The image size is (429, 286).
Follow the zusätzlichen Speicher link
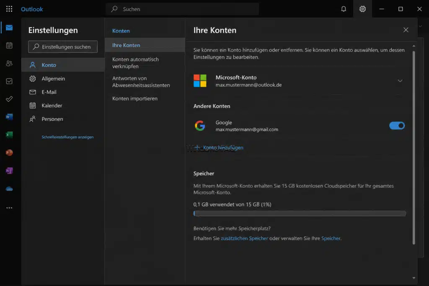pos(244,238)
